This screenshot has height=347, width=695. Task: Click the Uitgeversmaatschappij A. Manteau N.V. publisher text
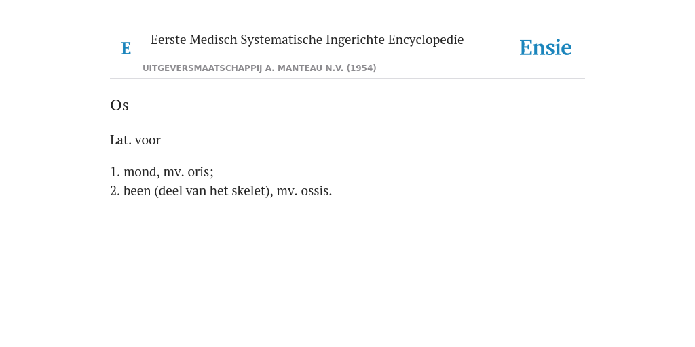243,68
